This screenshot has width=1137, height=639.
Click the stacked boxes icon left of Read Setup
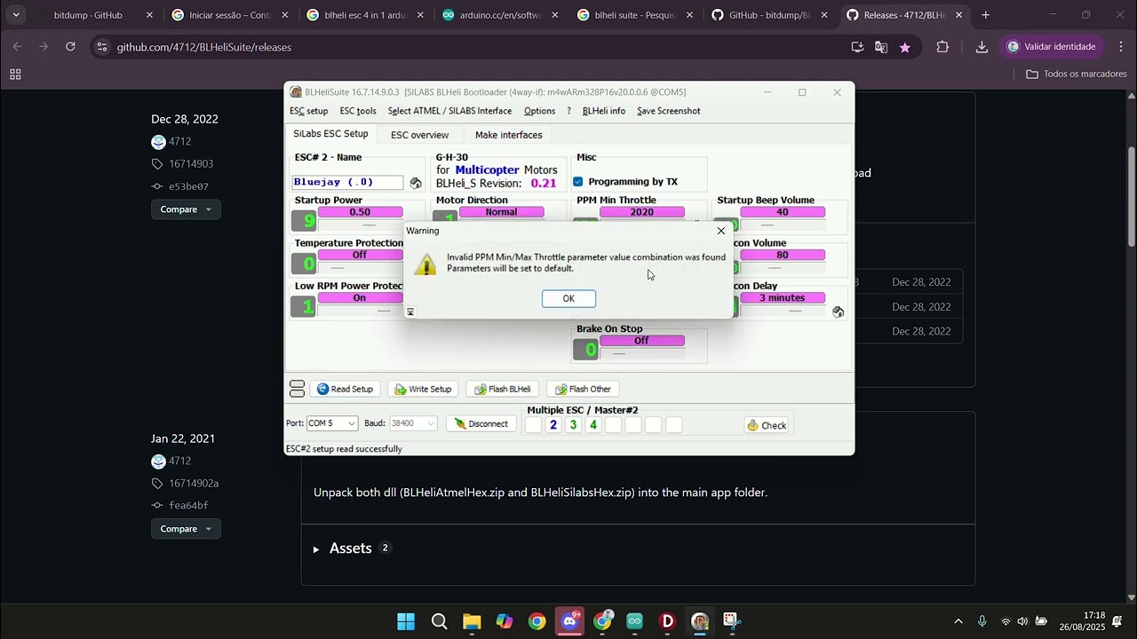(297, 389)
